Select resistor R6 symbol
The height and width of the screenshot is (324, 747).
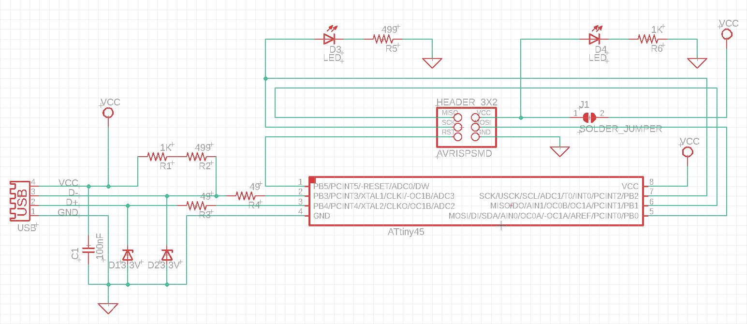[x=647, y=39]
